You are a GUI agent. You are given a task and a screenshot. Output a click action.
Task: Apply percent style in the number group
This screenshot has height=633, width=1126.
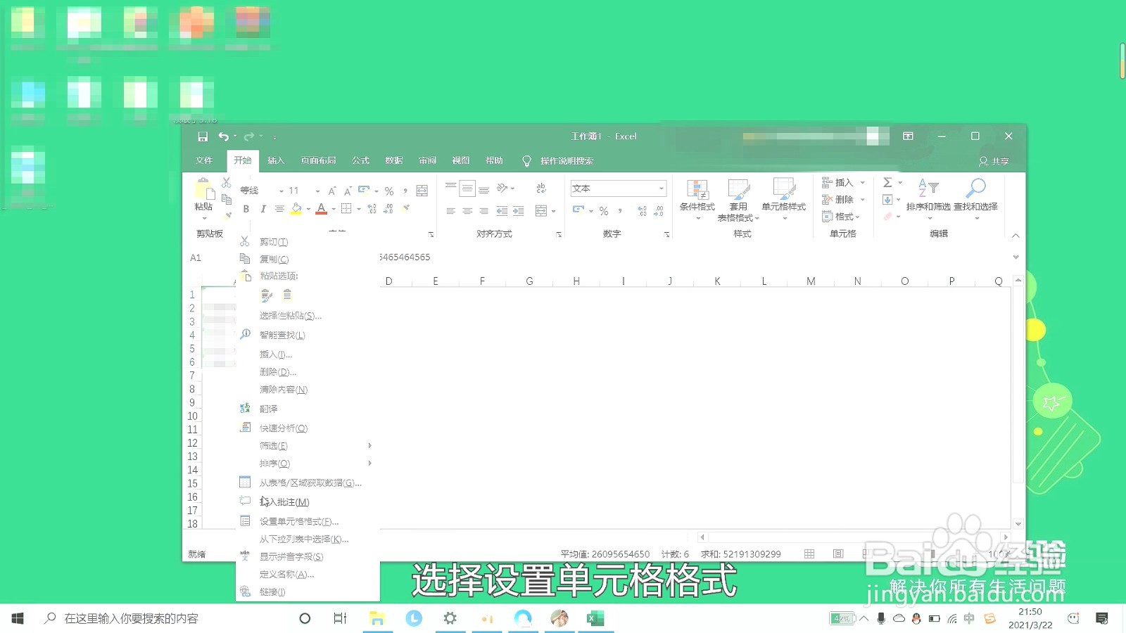click(604, 211)
